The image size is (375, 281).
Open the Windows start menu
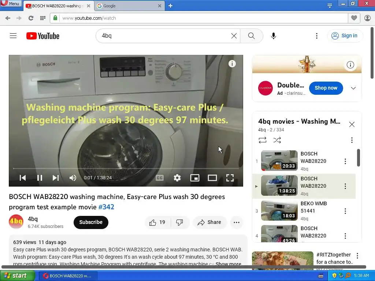point(17,276)
